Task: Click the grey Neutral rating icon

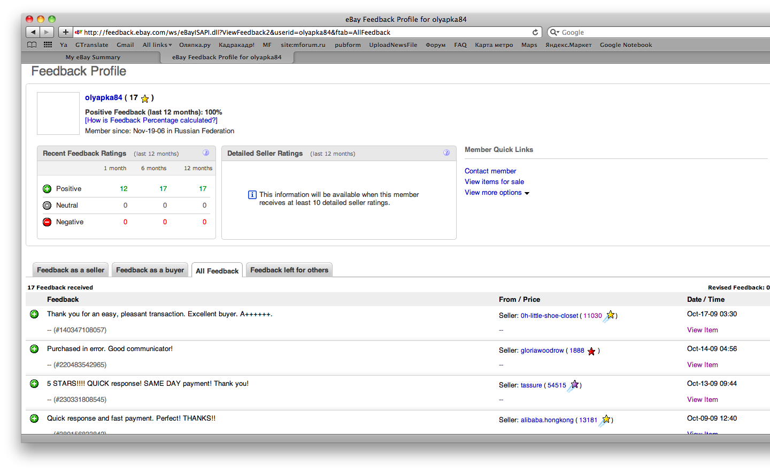Action: tap(47, 205)
